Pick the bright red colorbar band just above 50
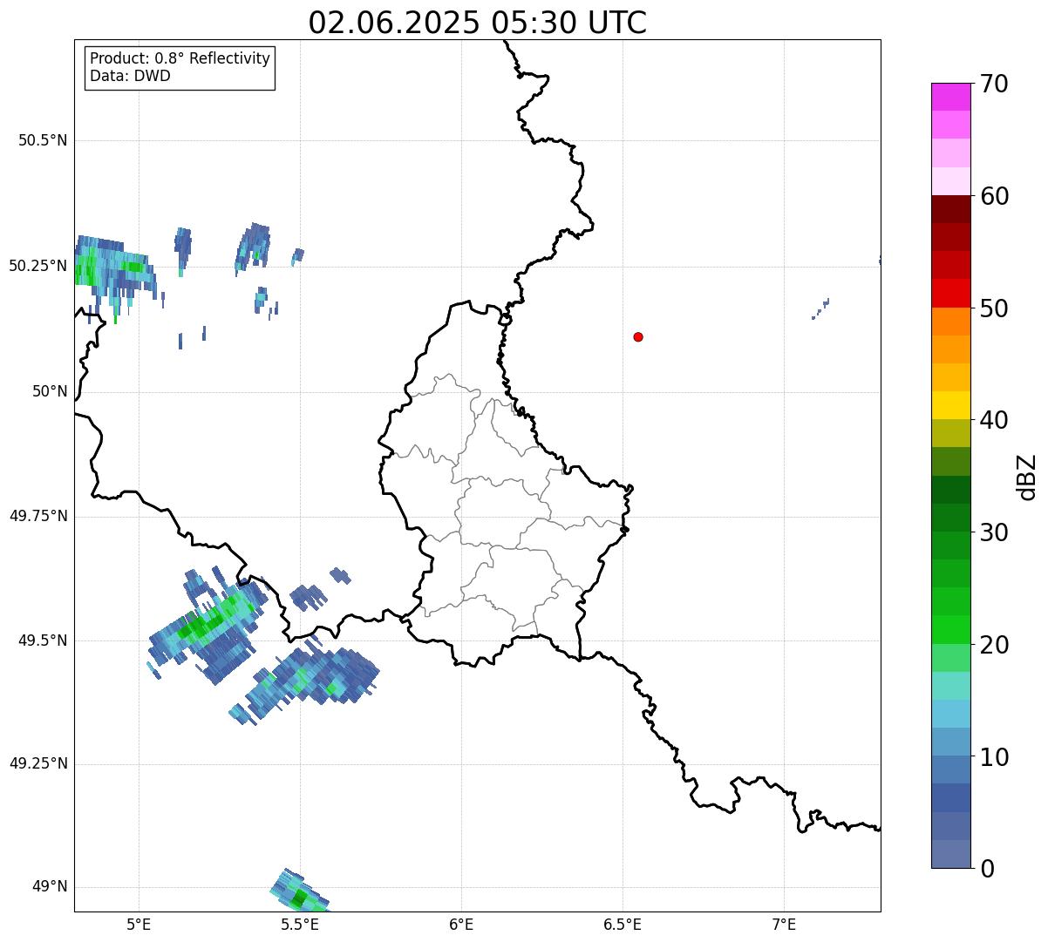 tap(950, 294)
